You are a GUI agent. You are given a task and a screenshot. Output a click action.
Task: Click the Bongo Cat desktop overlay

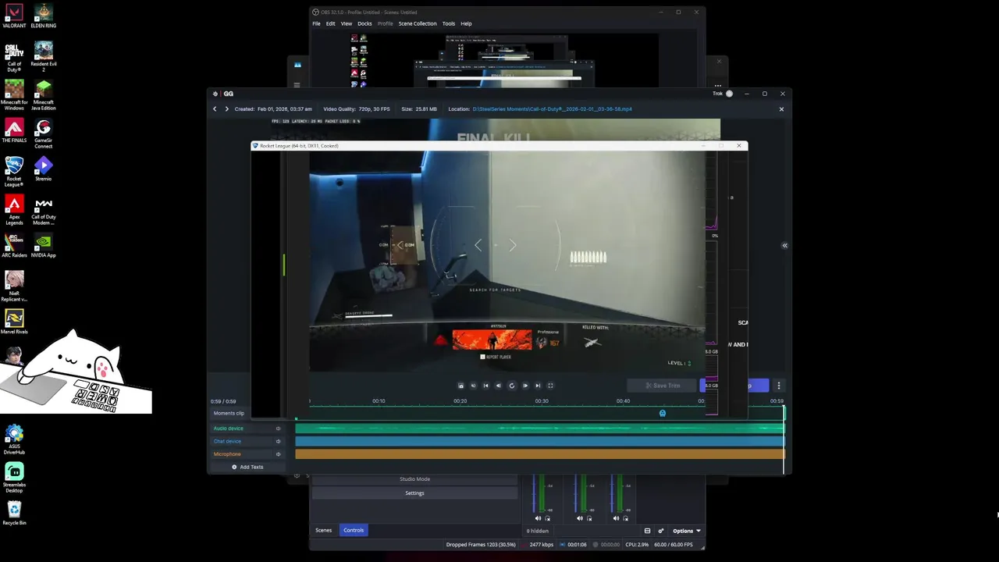coord(75,373)
